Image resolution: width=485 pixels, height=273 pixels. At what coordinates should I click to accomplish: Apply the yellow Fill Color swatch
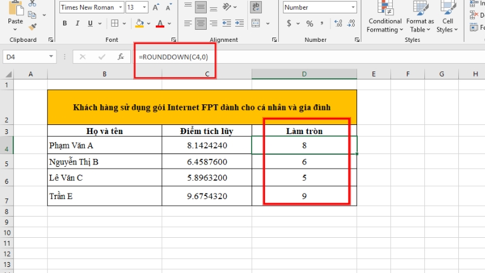139,24
